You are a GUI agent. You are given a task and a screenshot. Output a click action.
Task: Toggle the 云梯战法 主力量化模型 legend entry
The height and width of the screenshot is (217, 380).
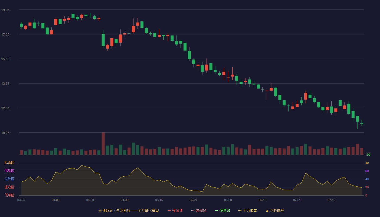(128, 210)
